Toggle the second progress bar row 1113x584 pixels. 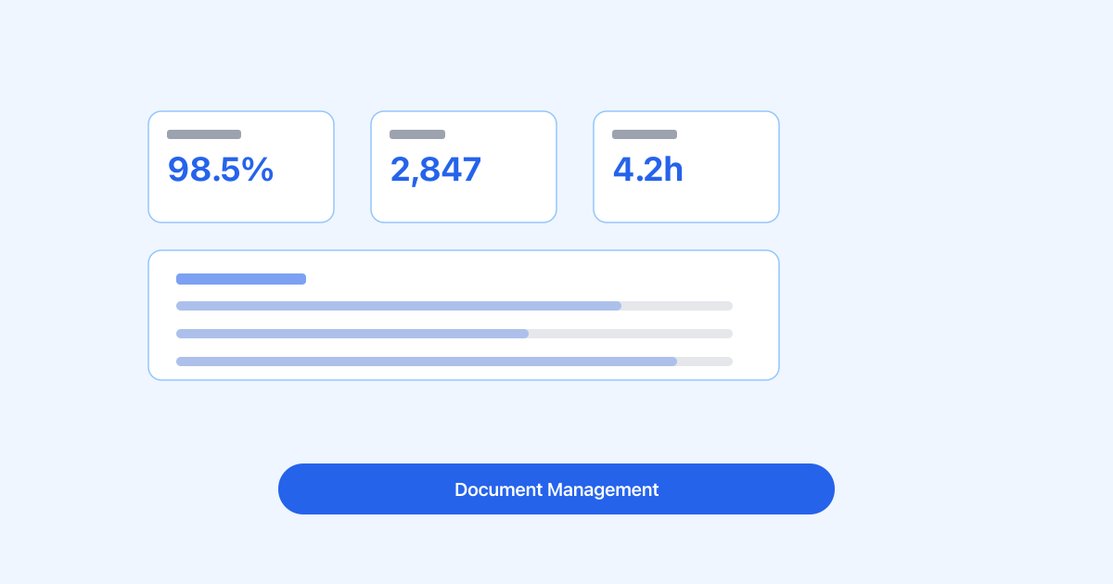click(454, 334)
